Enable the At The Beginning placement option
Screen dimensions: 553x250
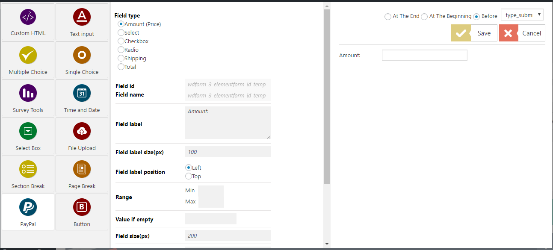point(424,16)
